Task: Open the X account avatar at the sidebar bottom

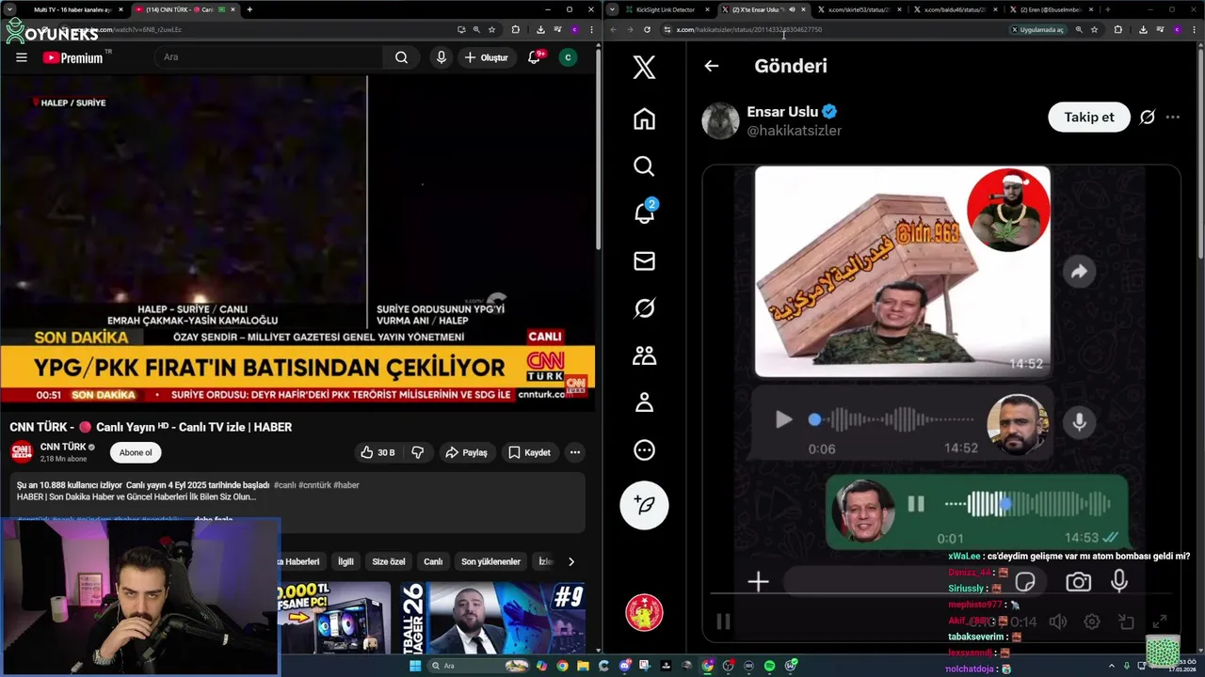Action: 644,613
